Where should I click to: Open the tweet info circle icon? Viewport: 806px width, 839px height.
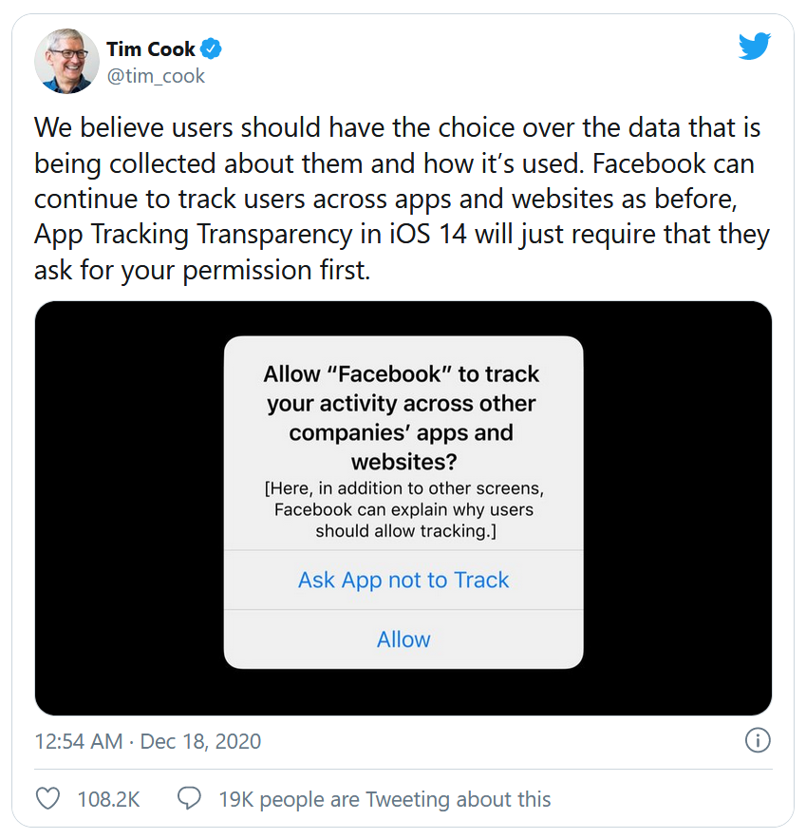click(x=758, y=740)
